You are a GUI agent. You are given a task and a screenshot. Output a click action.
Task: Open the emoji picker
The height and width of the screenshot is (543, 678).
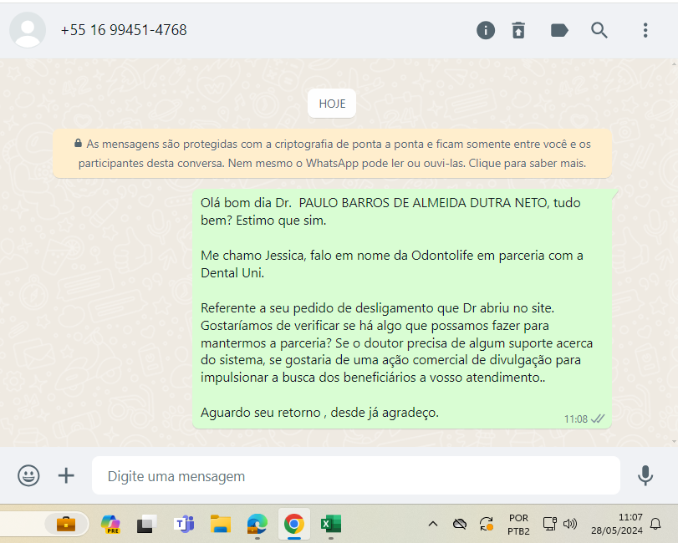click(28, 475)
